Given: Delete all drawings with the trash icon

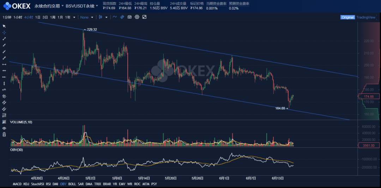Looking at the screenshot, I should pos(4,134).
